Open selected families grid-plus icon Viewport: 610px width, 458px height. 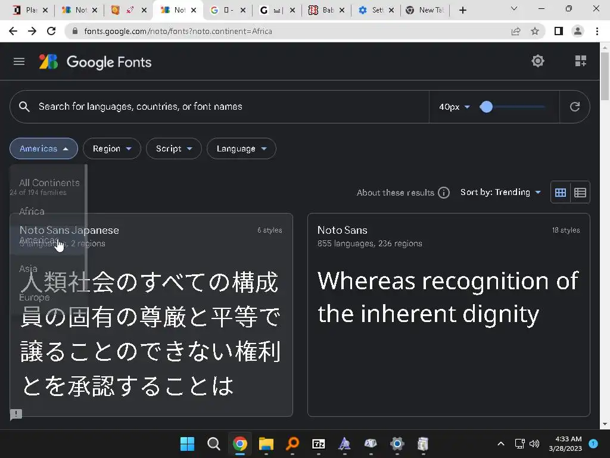click(x=580, y=61)
